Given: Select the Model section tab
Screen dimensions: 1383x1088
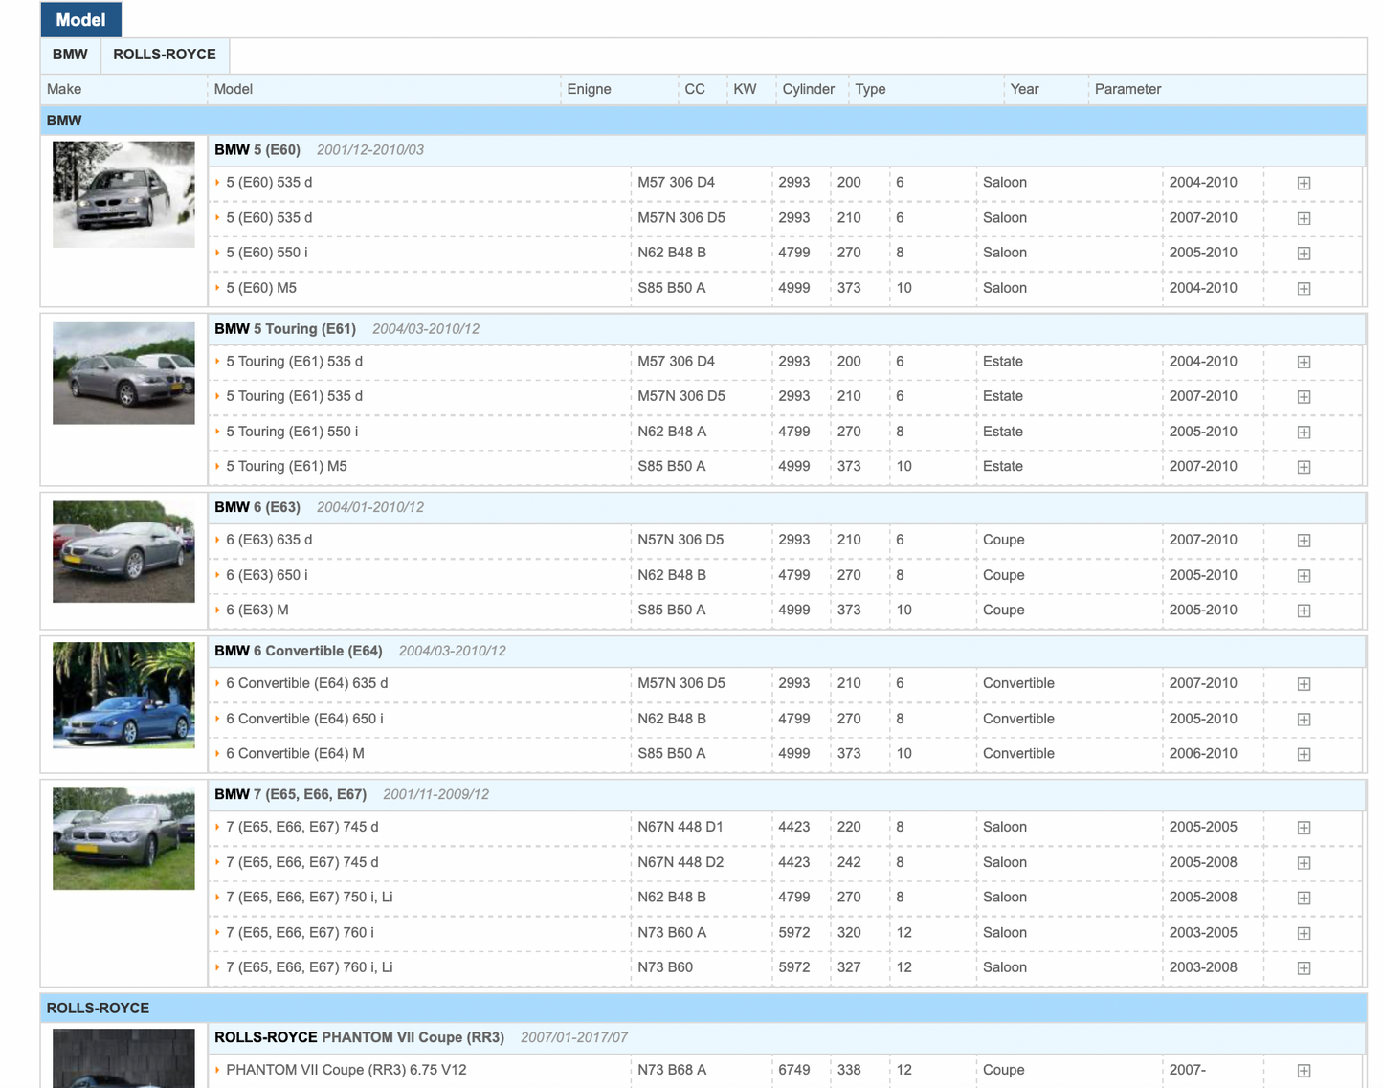Looking at the screenshot, I should coord(80,20).
